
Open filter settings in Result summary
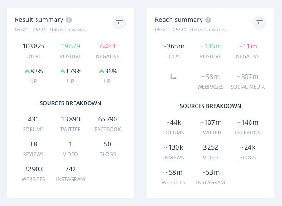[119, 23]
